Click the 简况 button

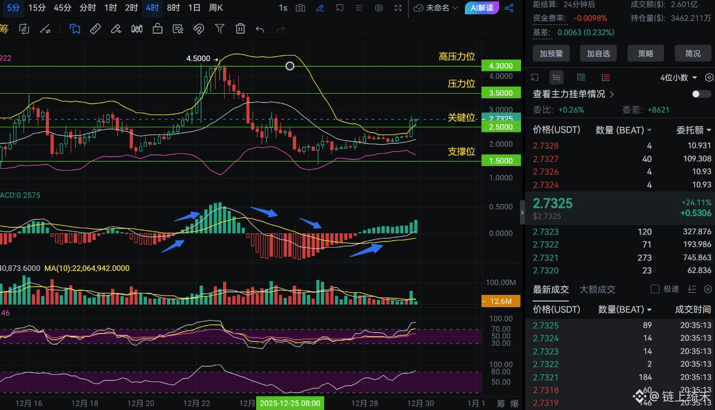(x=693, y=53)
